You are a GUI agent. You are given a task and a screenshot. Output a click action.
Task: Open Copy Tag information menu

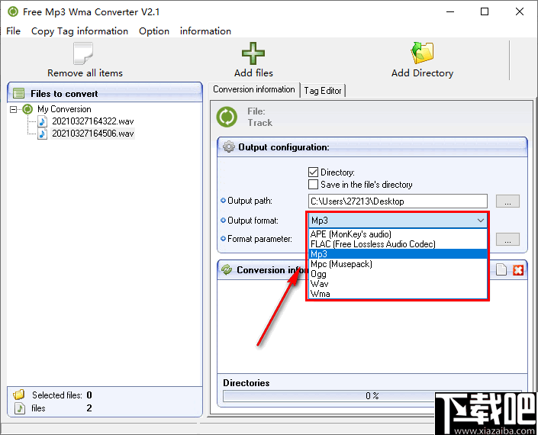click(79, 31)
